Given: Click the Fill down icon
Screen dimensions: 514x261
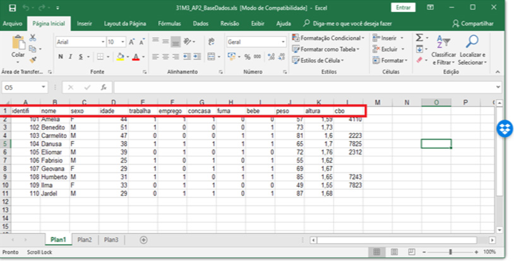Looking at the screenshot, I should tap(419, 49).
